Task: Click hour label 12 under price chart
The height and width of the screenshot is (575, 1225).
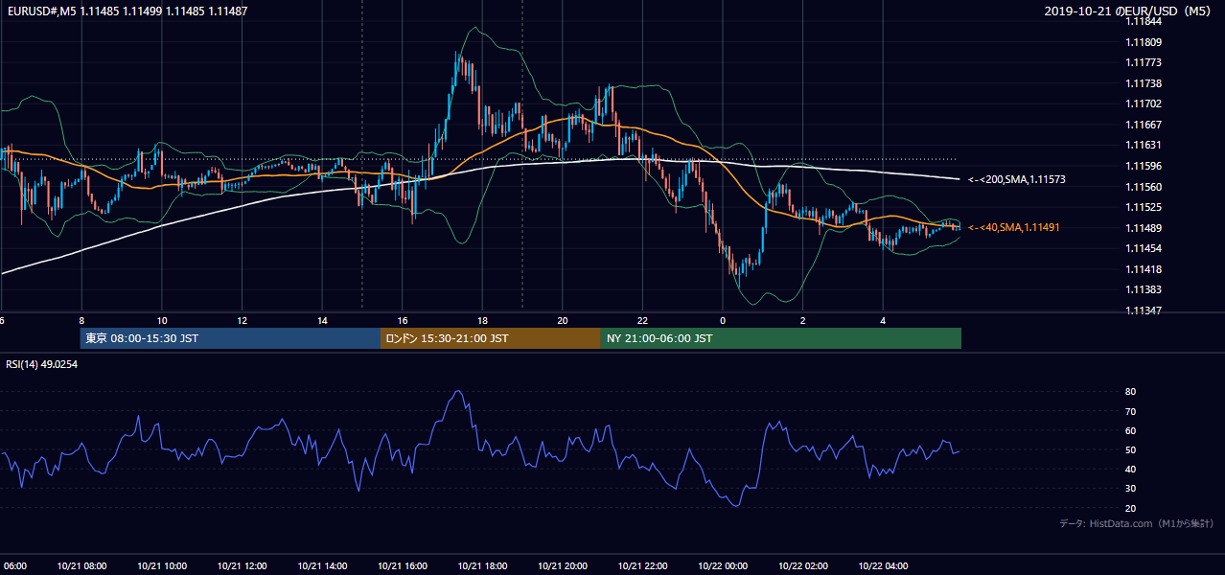Action: click(x=243, y=321)
